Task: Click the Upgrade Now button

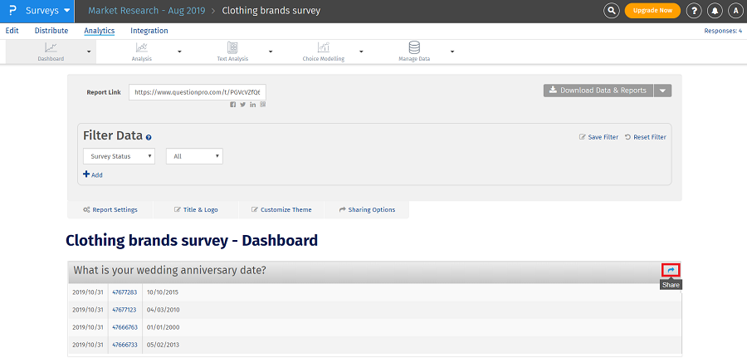Action: 652,11
